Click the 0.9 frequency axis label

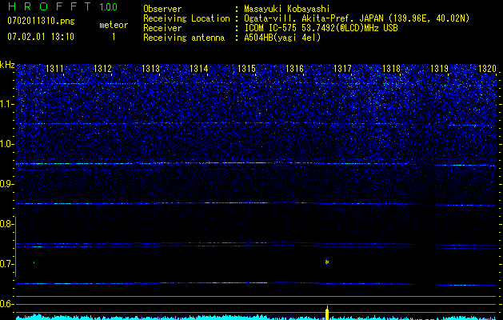tap(7, 184)
